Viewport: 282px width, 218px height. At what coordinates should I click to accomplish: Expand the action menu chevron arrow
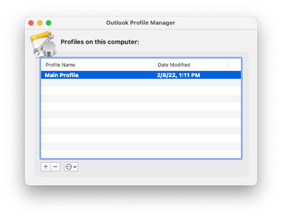click(x=75, y=167)
